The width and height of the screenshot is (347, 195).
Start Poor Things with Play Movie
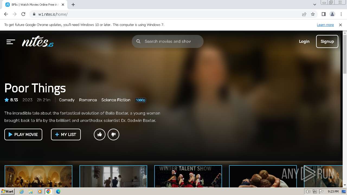tap(23, 134)
